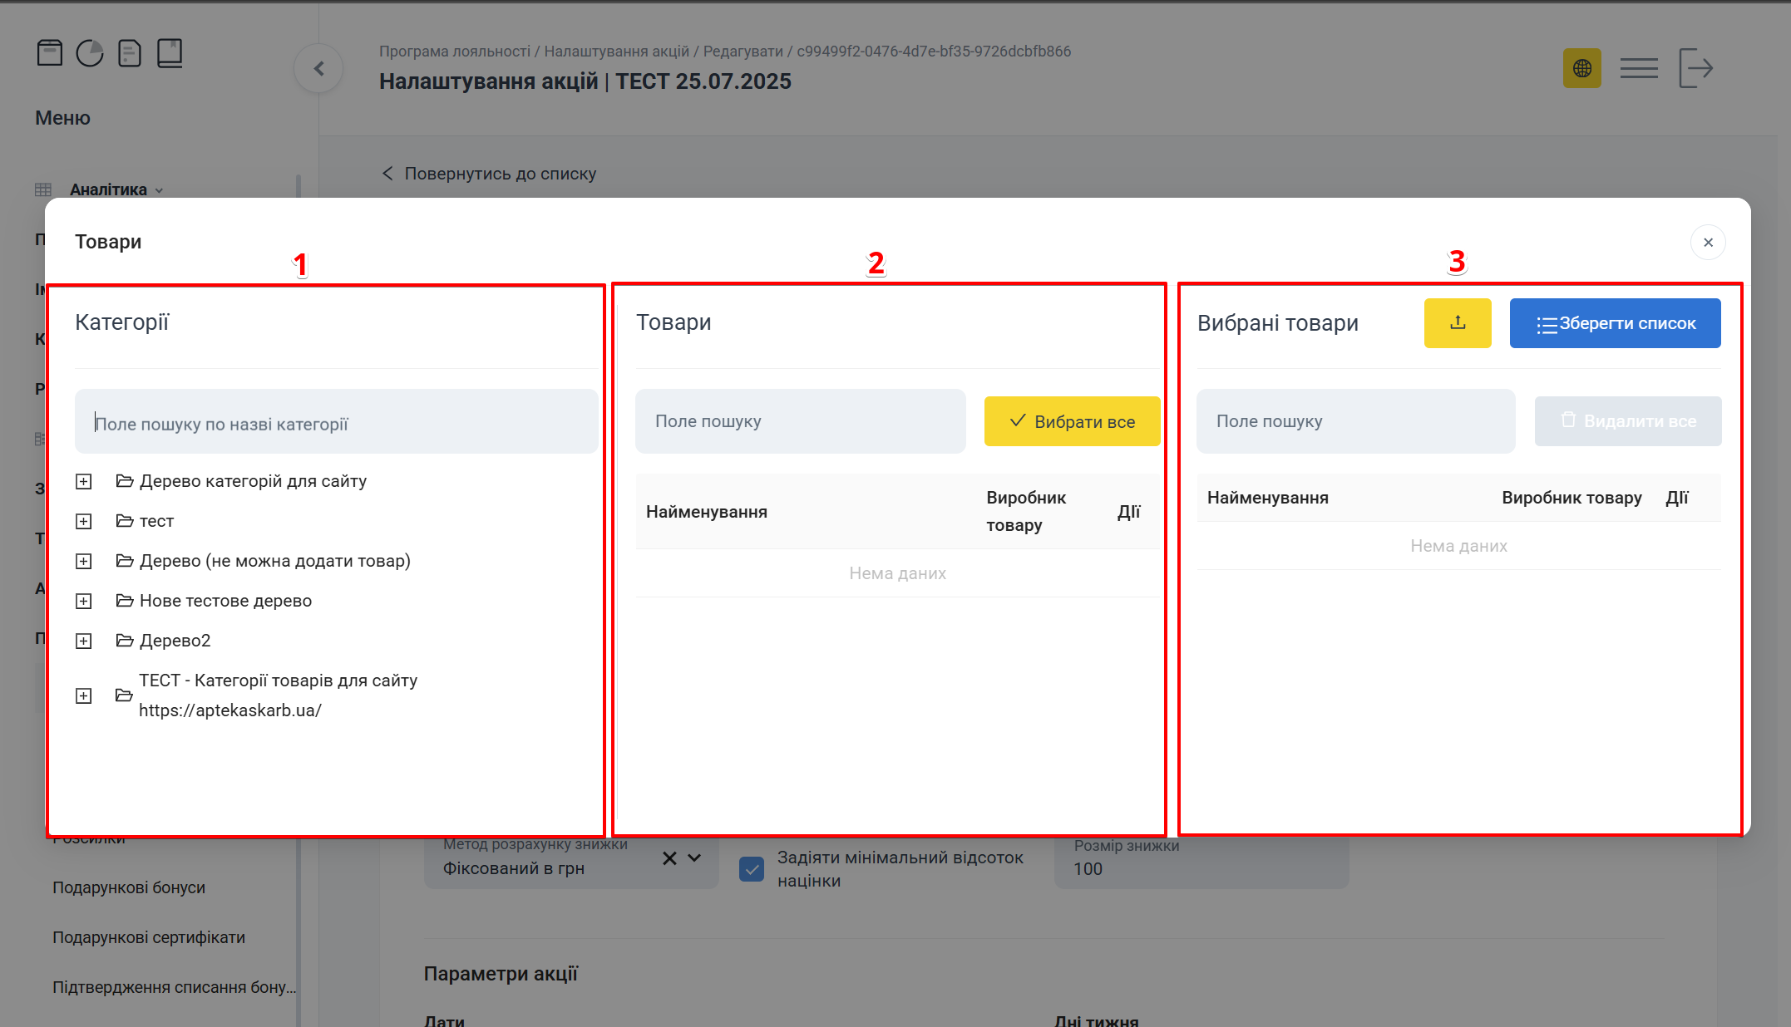This screenshot has height=1027, width=1791.
Task: Click the logout arrow icon
Action: (x=1695, y=68)
